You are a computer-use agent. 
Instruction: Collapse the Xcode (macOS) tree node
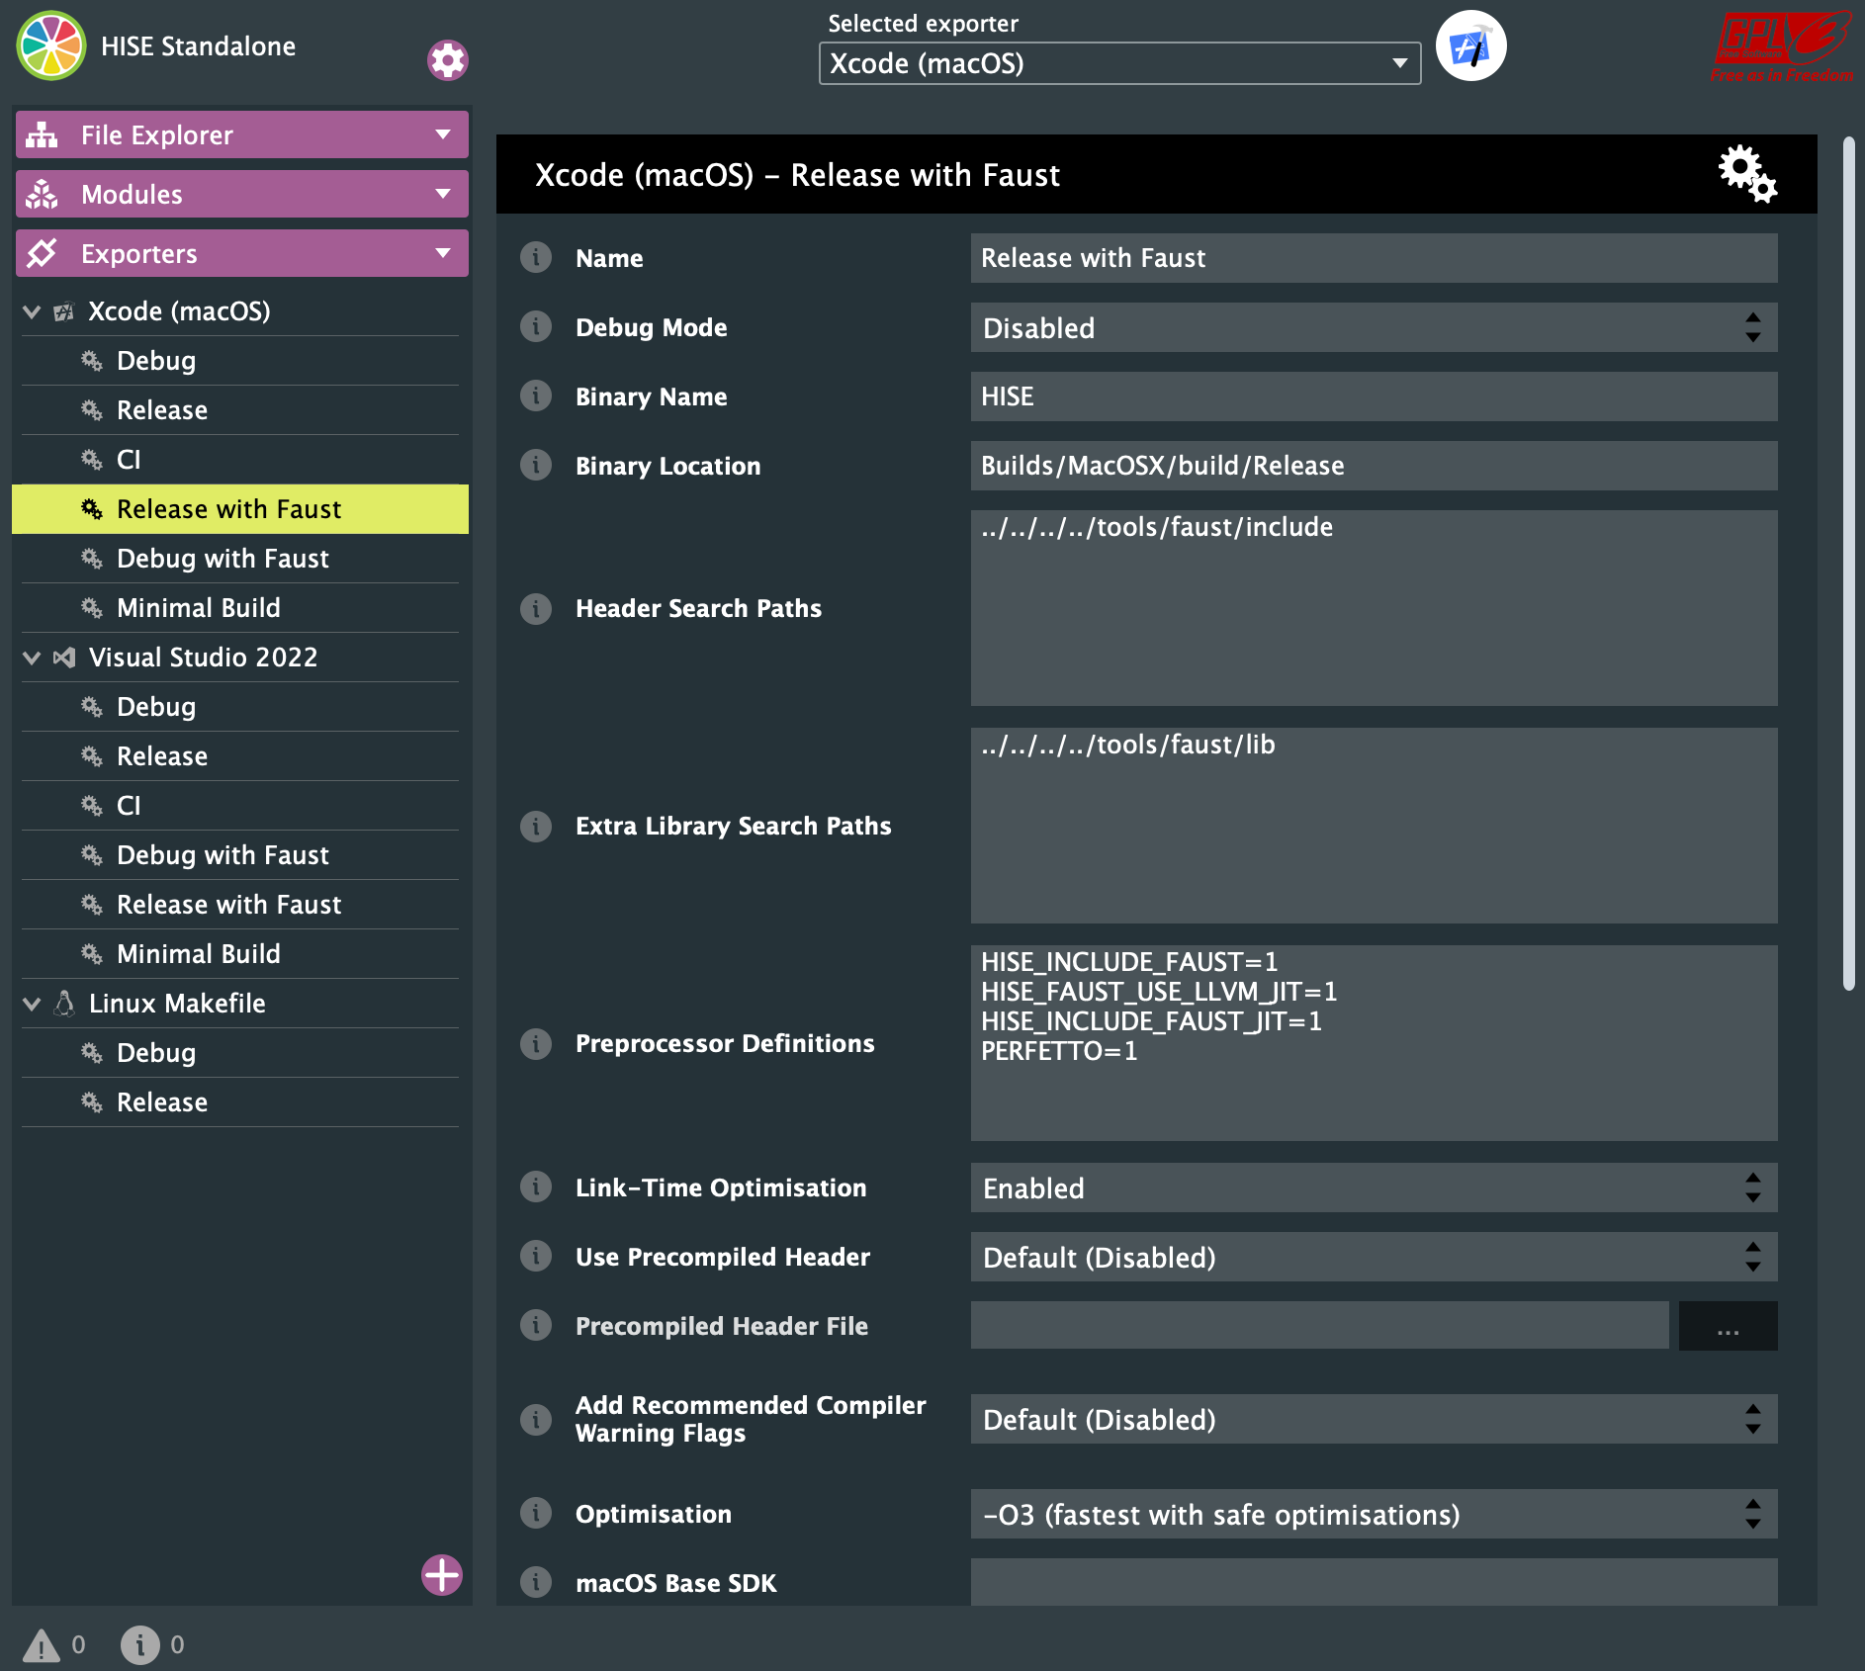point(32,311)
